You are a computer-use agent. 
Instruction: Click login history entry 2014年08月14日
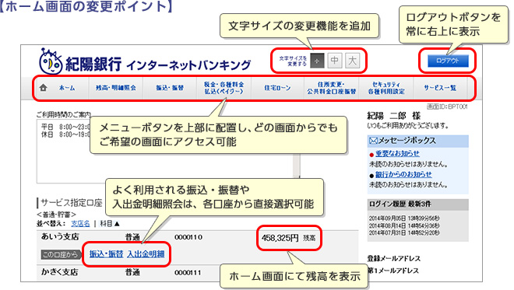(x=404, y=225)
